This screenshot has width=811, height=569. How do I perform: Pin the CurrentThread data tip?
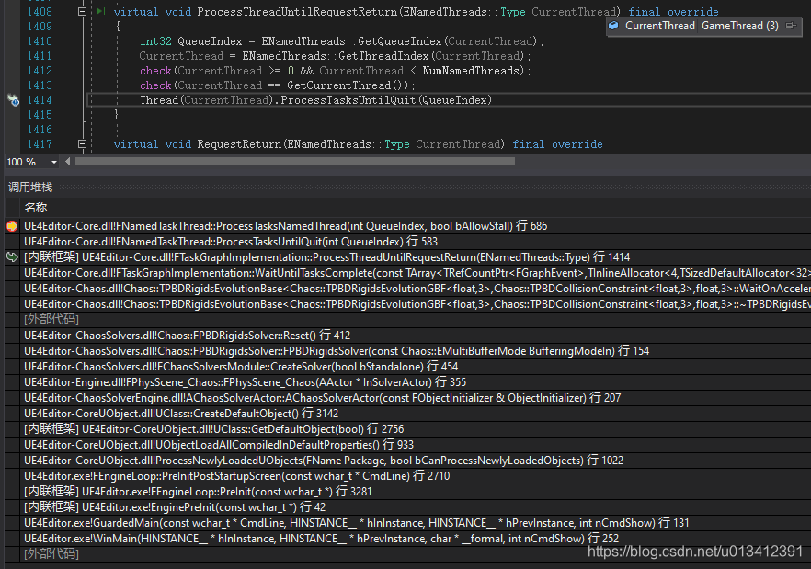click(791, 27)
